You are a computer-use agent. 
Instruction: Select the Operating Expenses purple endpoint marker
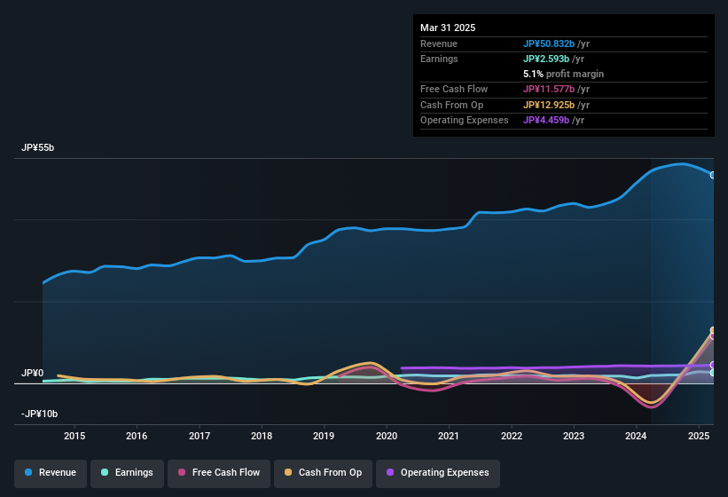[x=713, y=365]
